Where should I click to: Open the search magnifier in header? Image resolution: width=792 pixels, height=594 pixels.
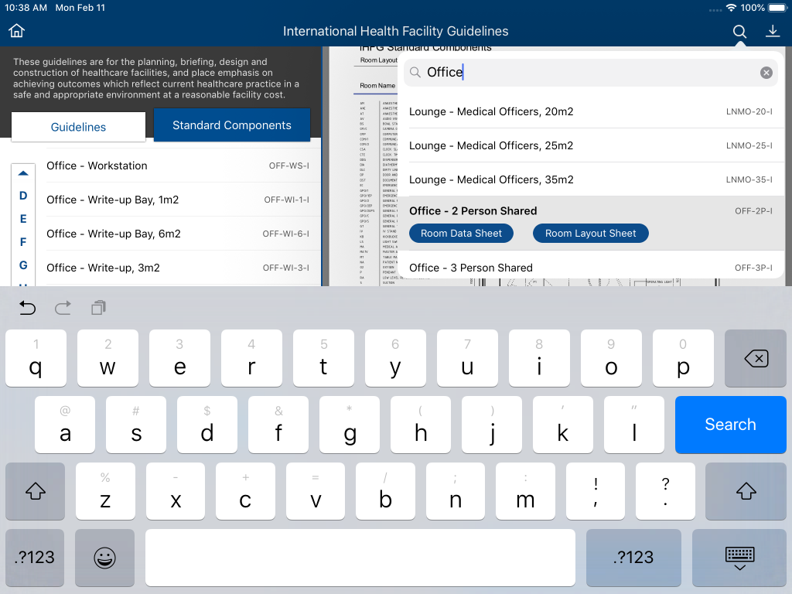pos(739,31)
